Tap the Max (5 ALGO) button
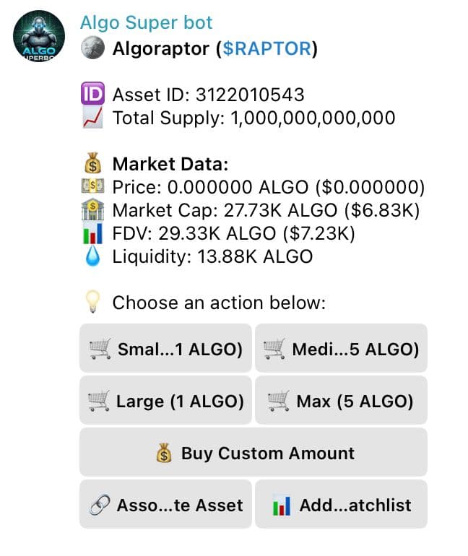Viewport: 468px width, 556px height. [x=341, y=401]
